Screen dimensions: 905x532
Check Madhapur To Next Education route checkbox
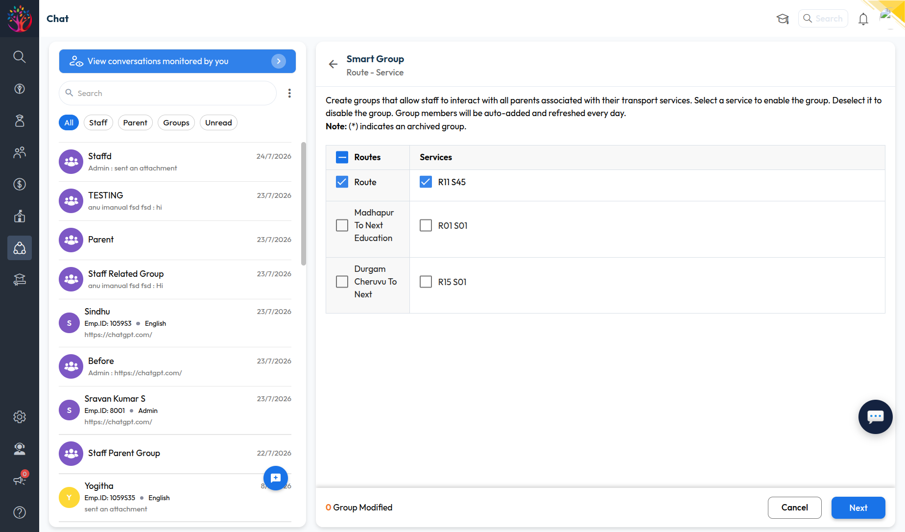(342, 225)
